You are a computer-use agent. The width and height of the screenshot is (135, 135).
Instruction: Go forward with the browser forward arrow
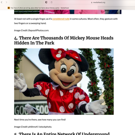(6, 2)
